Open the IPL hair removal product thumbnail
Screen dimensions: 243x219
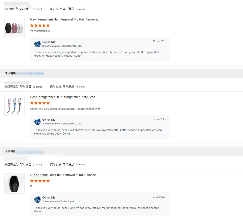[14, 28]
